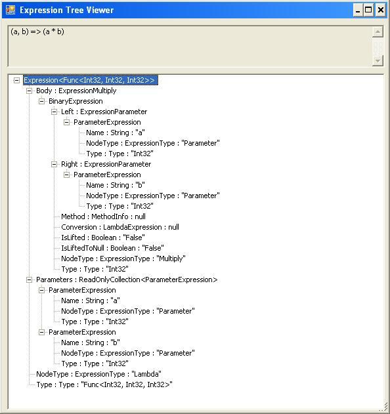The height and width of the screenshot is (414, 390).
Task: Click the text box scroll up arrow
Action: tap(378, 31)
